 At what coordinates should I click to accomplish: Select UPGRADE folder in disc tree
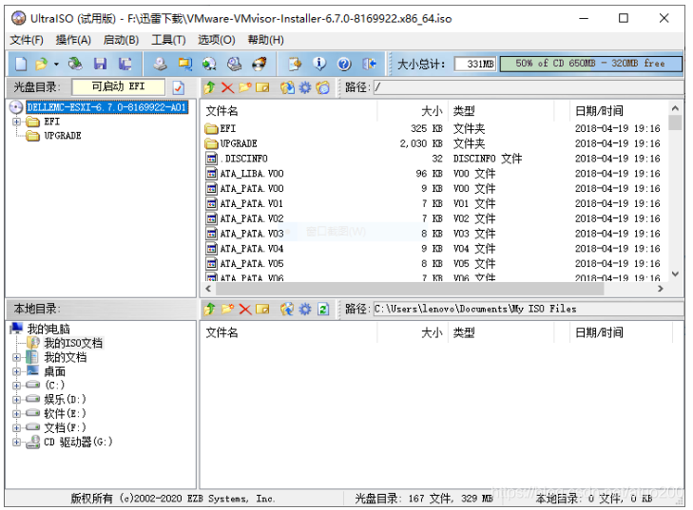63,136
